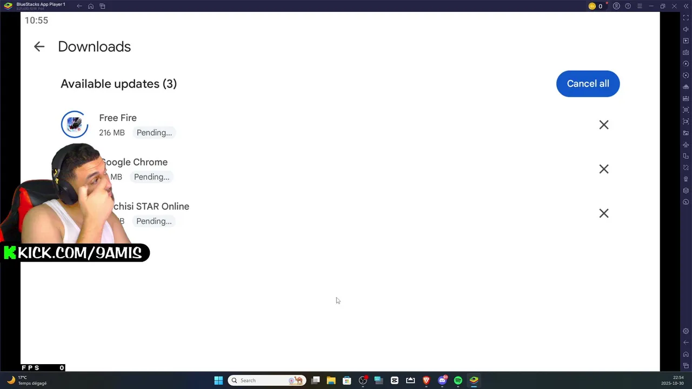Click the Available updates (3) heading
This screenshot has width=692, height=389.
(x=118, y=84)
